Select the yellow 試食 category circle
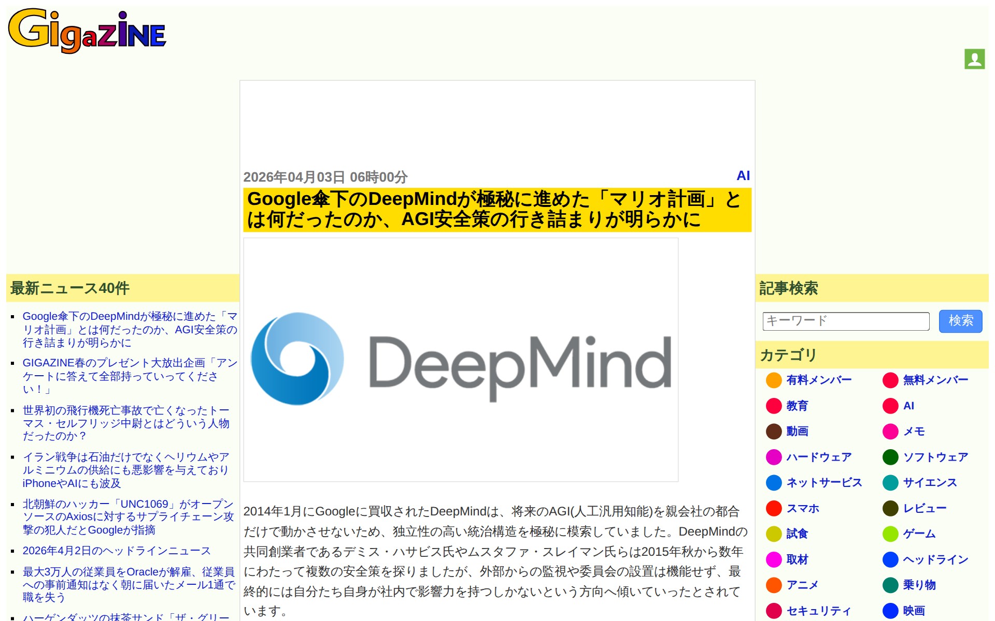The width and height of the screenshot is (995, 621). (x=774, y=534)
